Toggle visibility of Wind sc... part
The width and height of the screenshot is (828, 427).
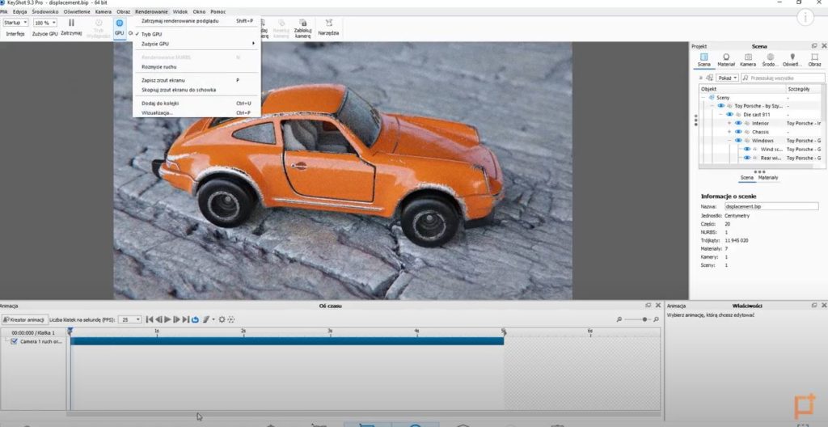pos(746,149)
